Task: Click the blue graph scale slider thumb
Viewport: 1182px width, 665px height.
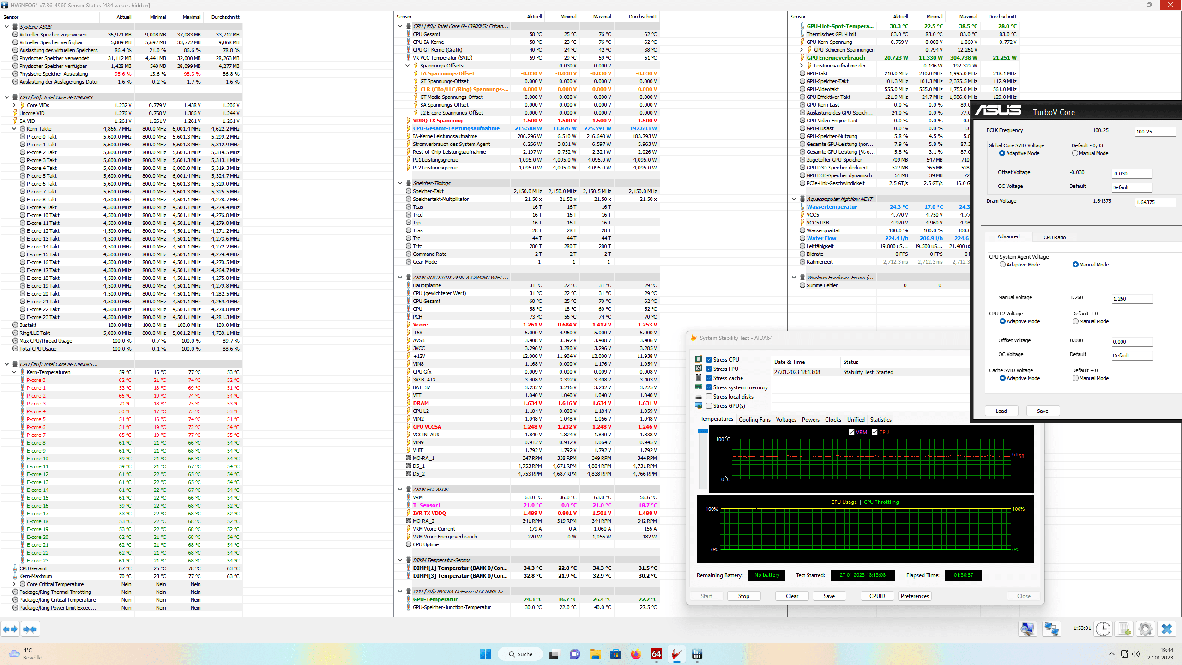Action: coord(703,431)
